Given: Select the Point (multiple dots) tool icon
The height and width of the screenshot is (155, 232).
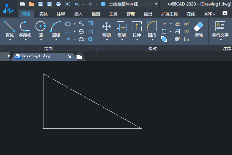Looking at the screenshot, I should [68, 31].
